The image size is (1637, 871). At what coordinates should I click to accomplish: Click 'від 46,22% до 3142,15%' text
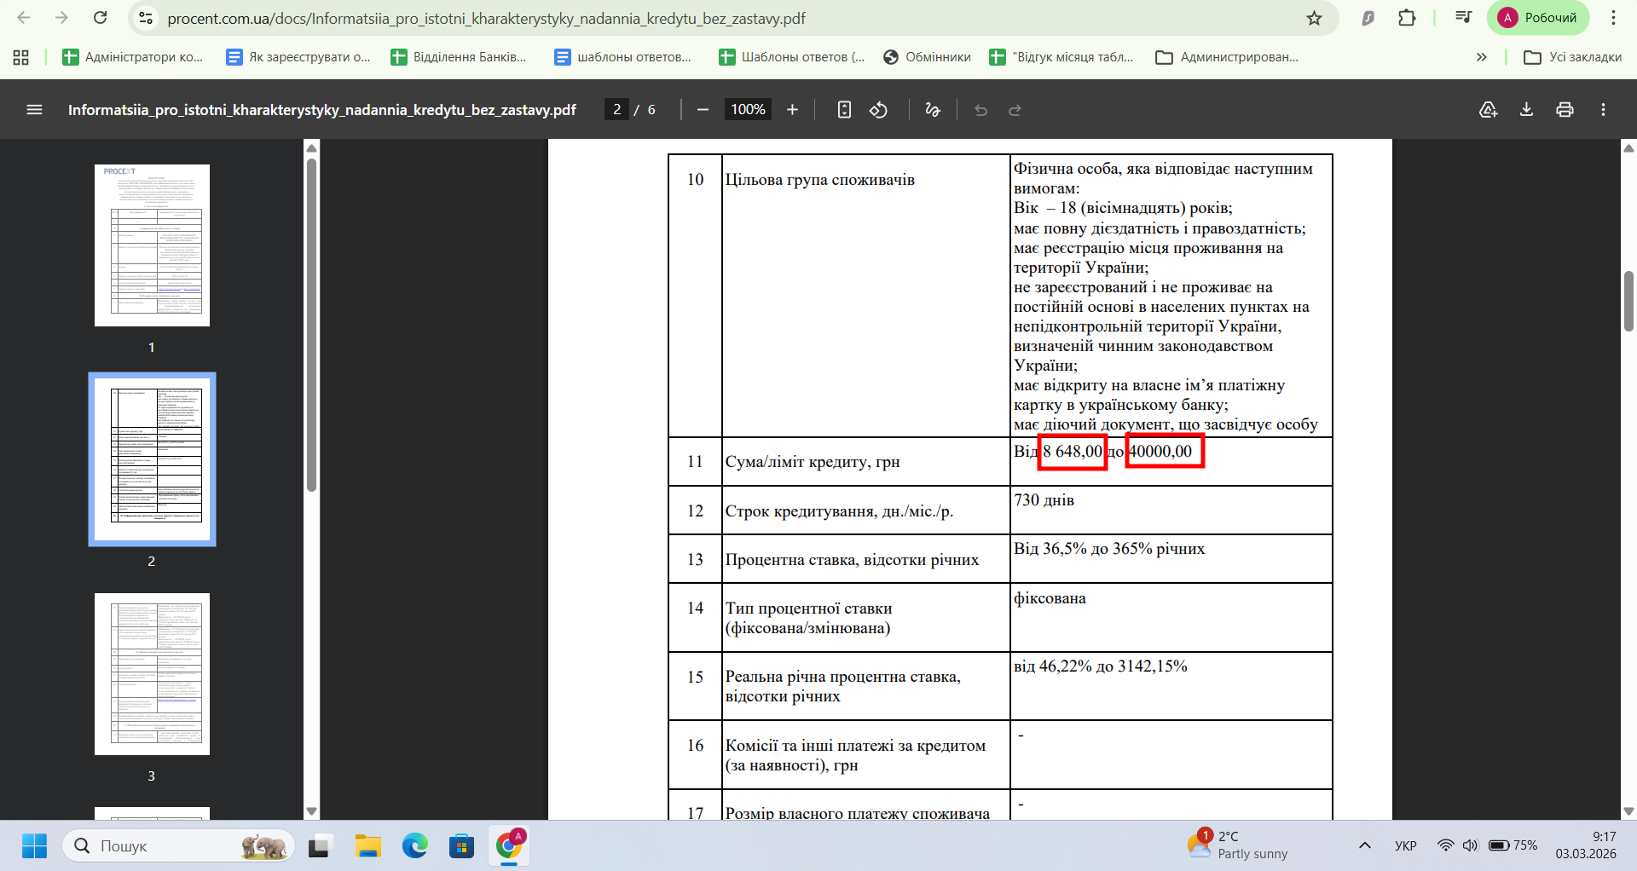tap(1100, 666)
